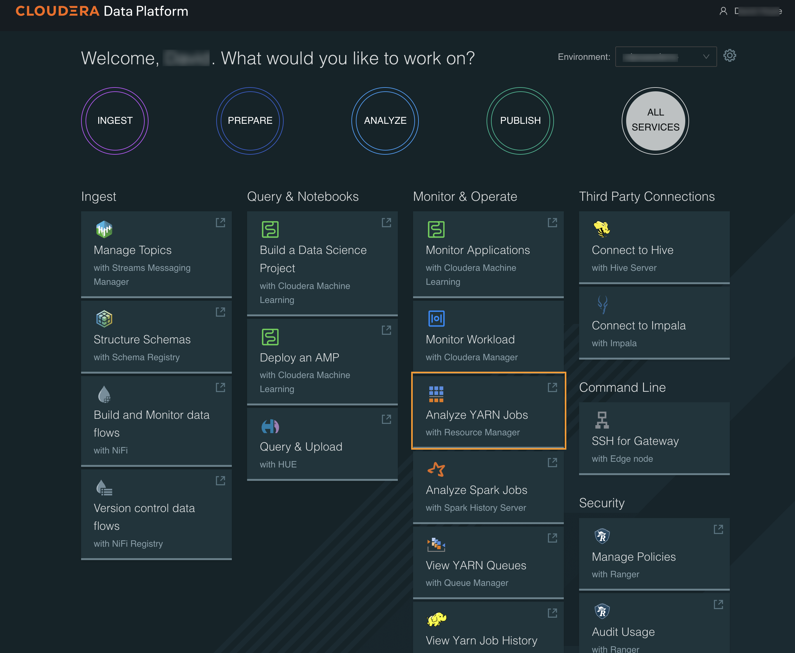795x653 pixels.
Task: Select the ALL SERVICES circle
Action: [655, 121]
